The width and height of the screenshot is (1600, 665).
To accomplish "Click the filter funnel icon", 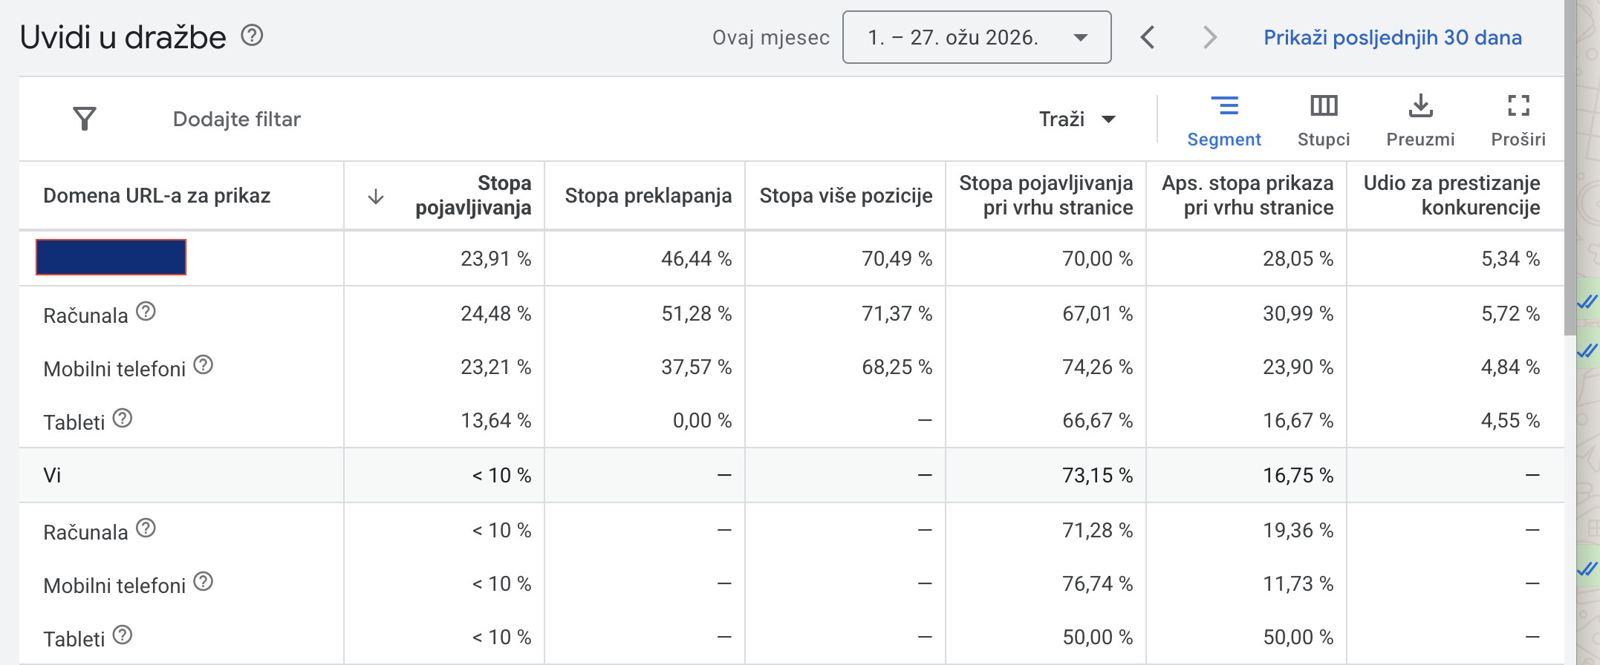I will [x=85, y=119].
